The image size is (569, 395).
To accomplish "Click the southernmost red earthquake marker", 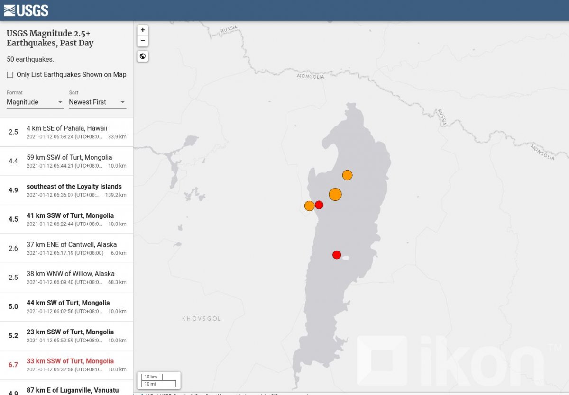I will coord(337,255).
